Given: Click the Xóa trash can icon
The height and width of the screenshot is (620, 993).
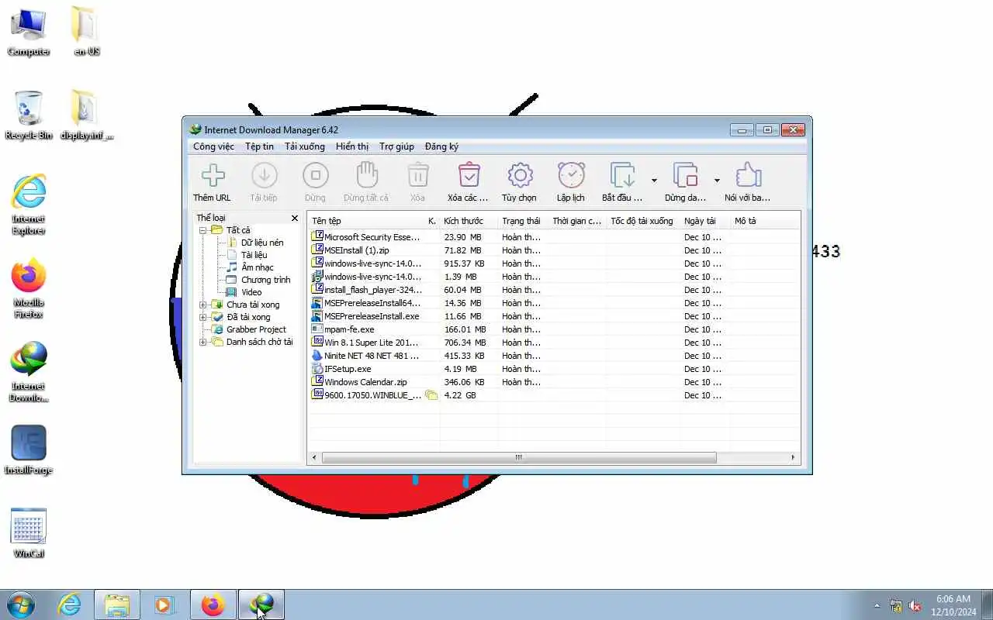Looking at the screenshot, I should (x=417, y=175).
